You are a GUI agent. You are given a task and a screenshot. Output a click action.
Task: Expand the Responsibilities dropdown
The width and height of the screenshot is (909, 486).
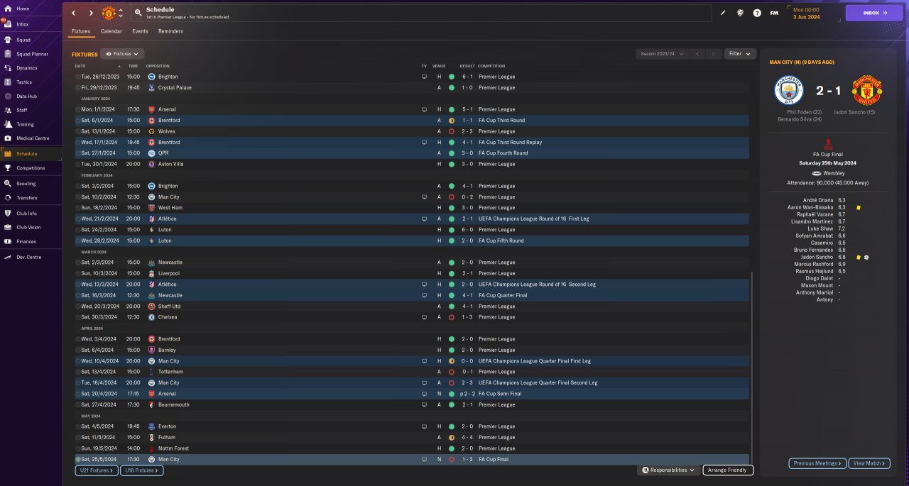[667, 470]
